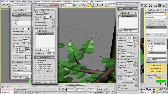Open Parameter Angle graph icon

[53, 22]
